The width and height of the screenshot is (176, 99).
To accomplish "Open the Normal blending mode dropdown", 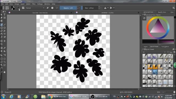I will [35, 8].
